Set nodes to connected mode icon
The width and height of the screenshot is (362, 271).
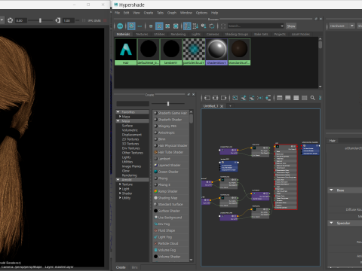(288, 98)
